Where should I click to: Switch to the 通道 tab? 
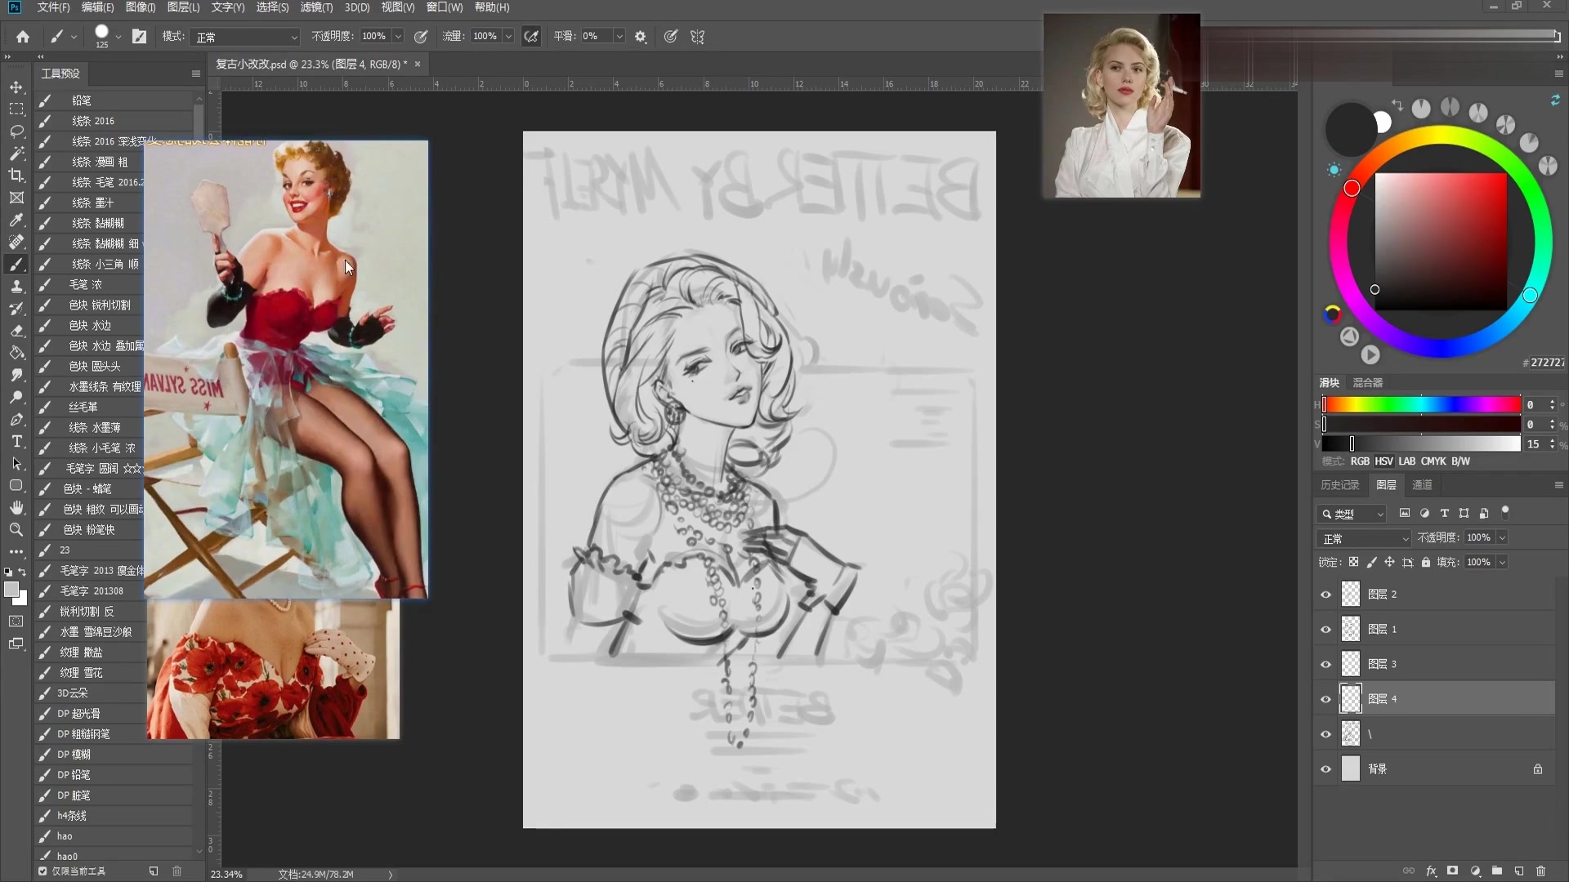[x=1422, y=485]
